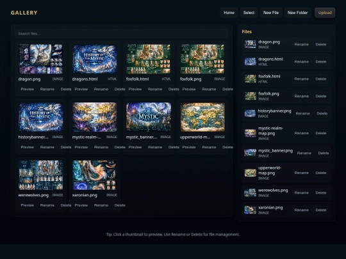Create a New File
The image size is (346, 259).
point(271,13)
